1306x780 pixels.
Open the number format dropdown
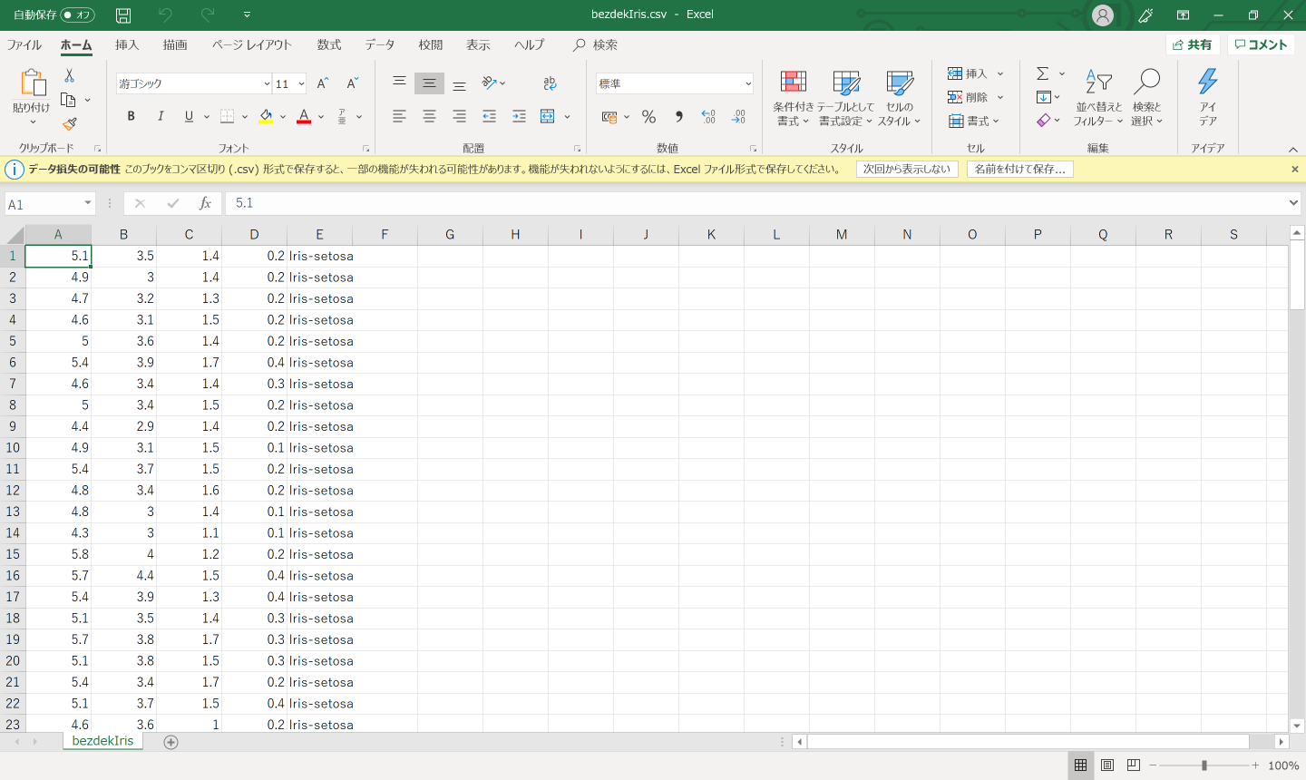tap(748, 83)
